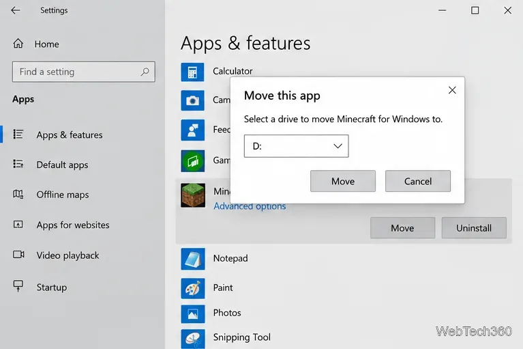Click Move button under Minecraft entry
Image resolution: width=523 pixels, height=349 pixels.
pyautogui.click(x=402, y=227)
